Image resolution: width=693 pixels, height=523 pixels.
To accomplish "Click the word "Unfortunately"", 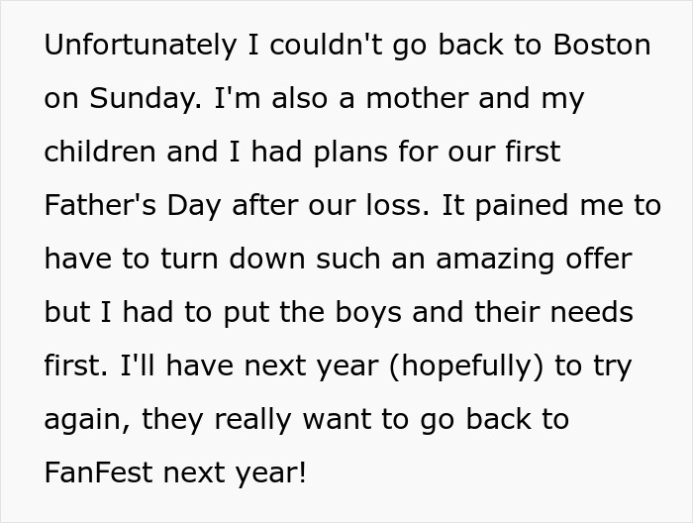I will click(x=138, y=46).
